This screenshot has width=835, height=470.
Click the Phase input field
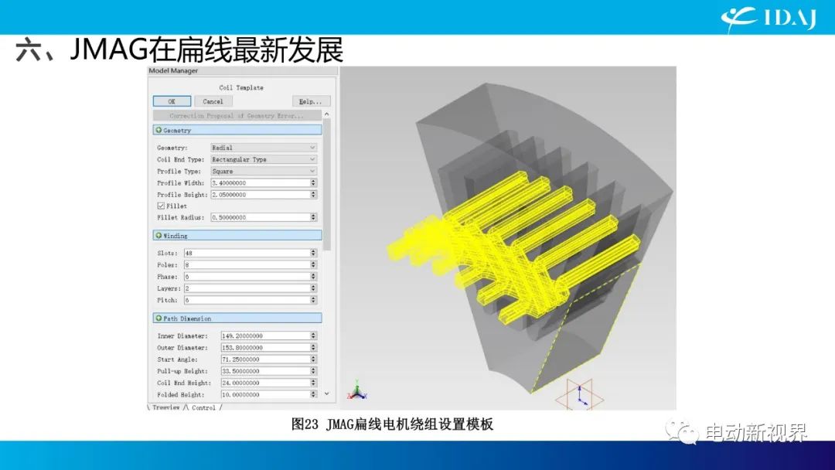click(247, 276)
